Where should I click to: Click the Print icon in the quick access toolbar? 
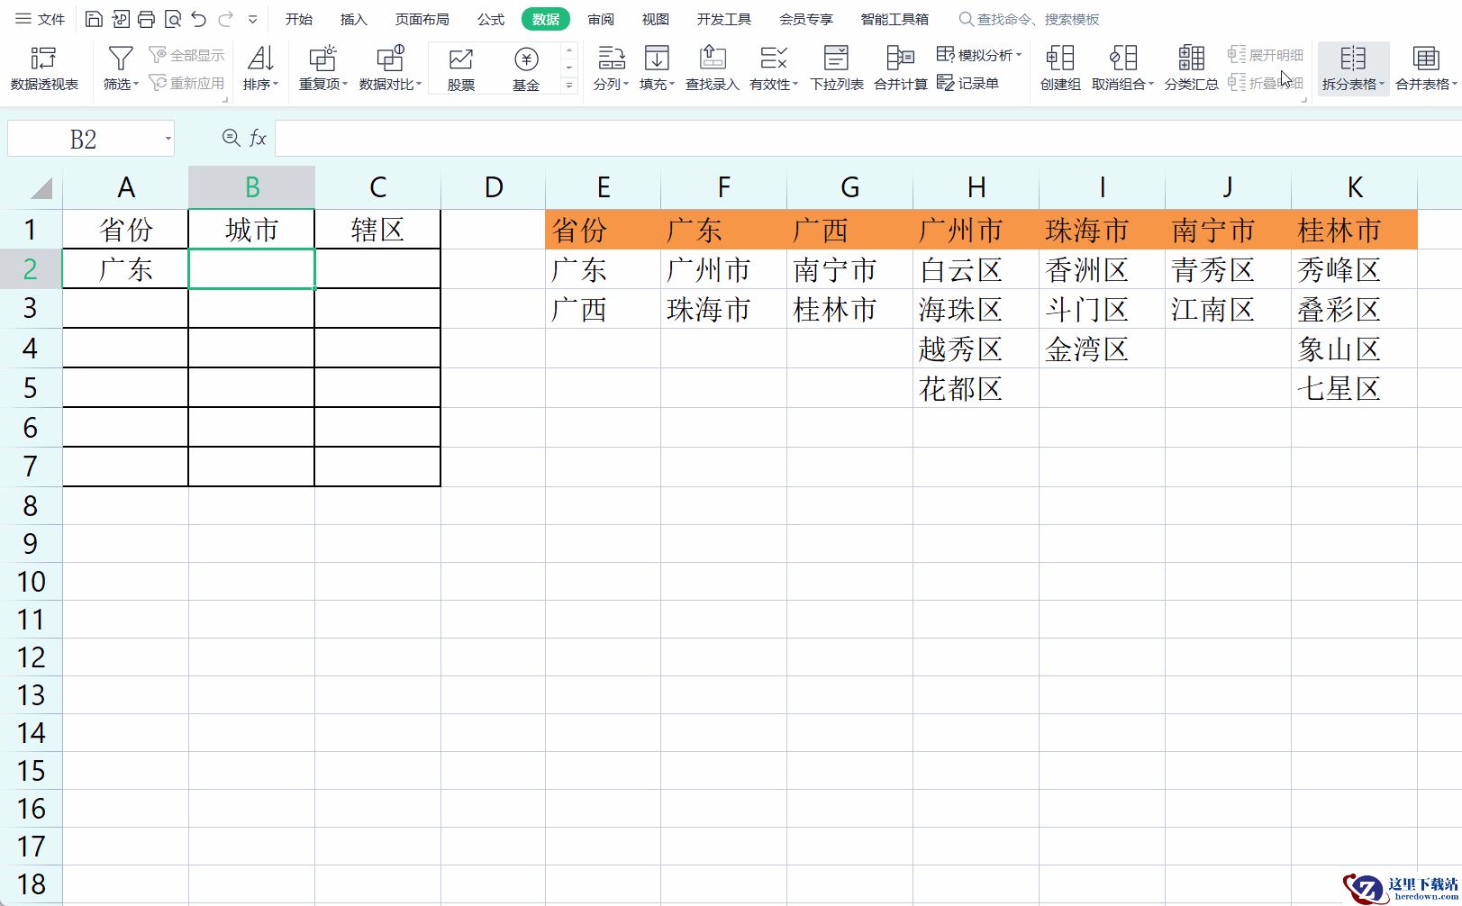[x=146, y=19]
